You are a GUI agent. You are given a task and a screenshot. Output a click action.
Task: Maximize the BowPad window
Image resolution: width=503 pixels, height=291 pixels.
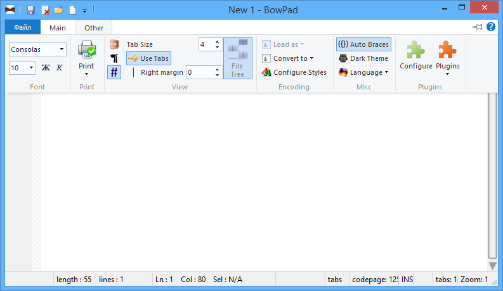[x=462, y=8]
